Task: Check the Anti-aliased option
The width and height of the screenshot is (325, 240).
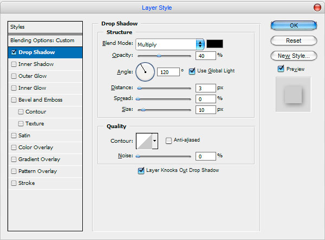Action: pos(168,141)
